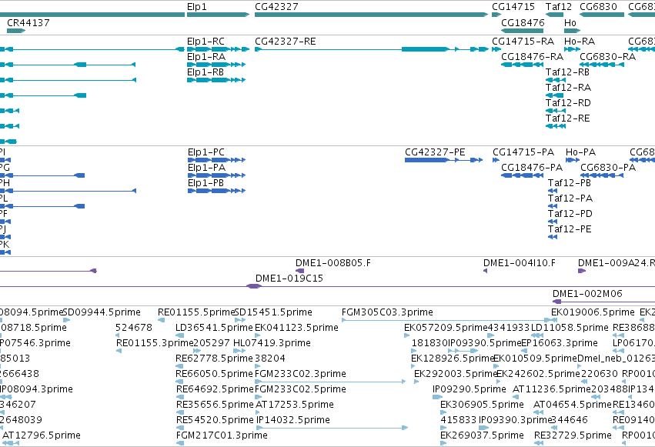Image resolution: width=655 pixels, height=447 pixels.
Task: Select the CG6830-RA transcript label
Action: 607,57
